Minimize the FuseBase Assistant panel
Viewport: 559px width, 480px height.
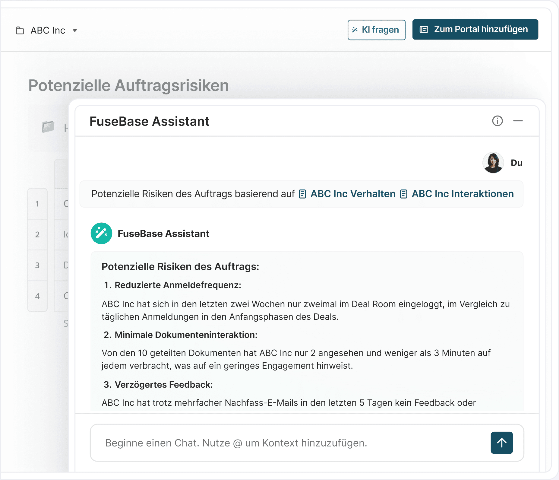point(518,121)
